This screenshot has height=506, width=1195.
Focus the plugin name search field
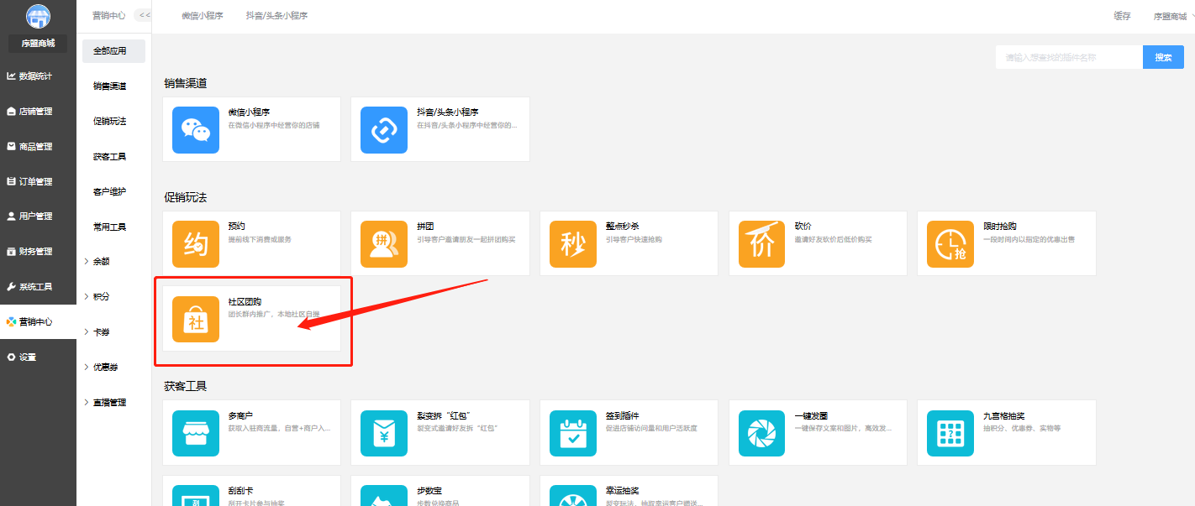[1069, 57]
